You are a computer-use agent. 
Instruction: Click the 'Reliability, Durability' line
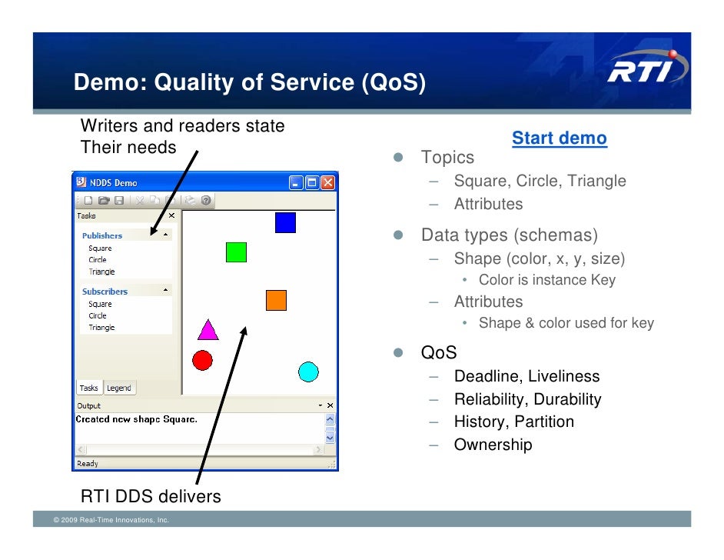click(x=528, y=399)
